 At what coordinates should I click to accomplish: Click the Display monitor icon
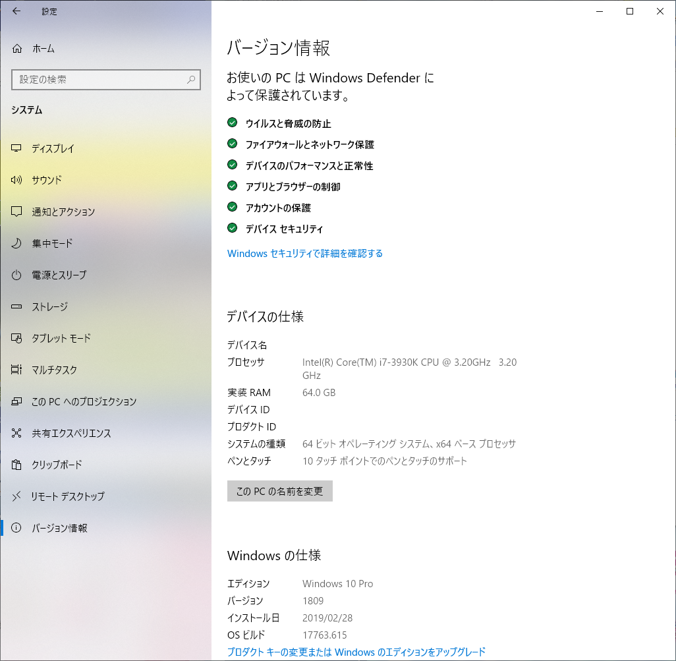coord(16,148)
